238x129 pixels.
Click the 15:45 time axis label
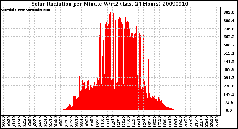click(x=144, y=122)
